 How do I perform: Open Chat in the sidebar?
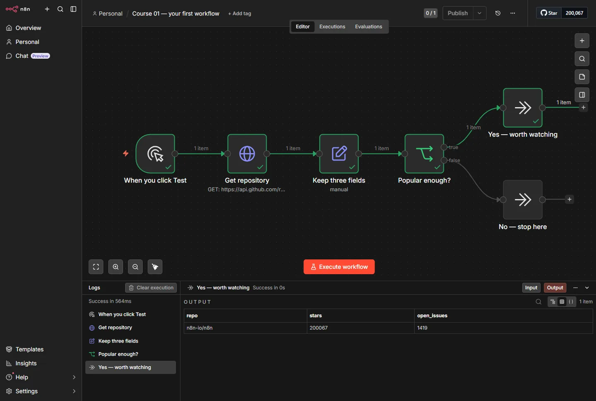click(x=41, y=56)
